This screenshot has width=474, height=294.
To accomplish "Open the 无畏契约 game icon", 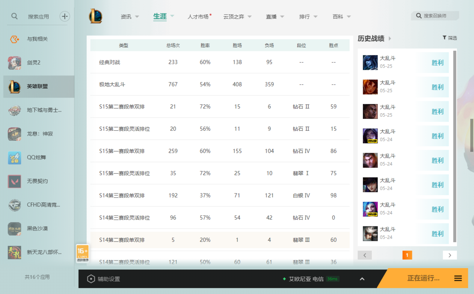I will click(14, 181).
